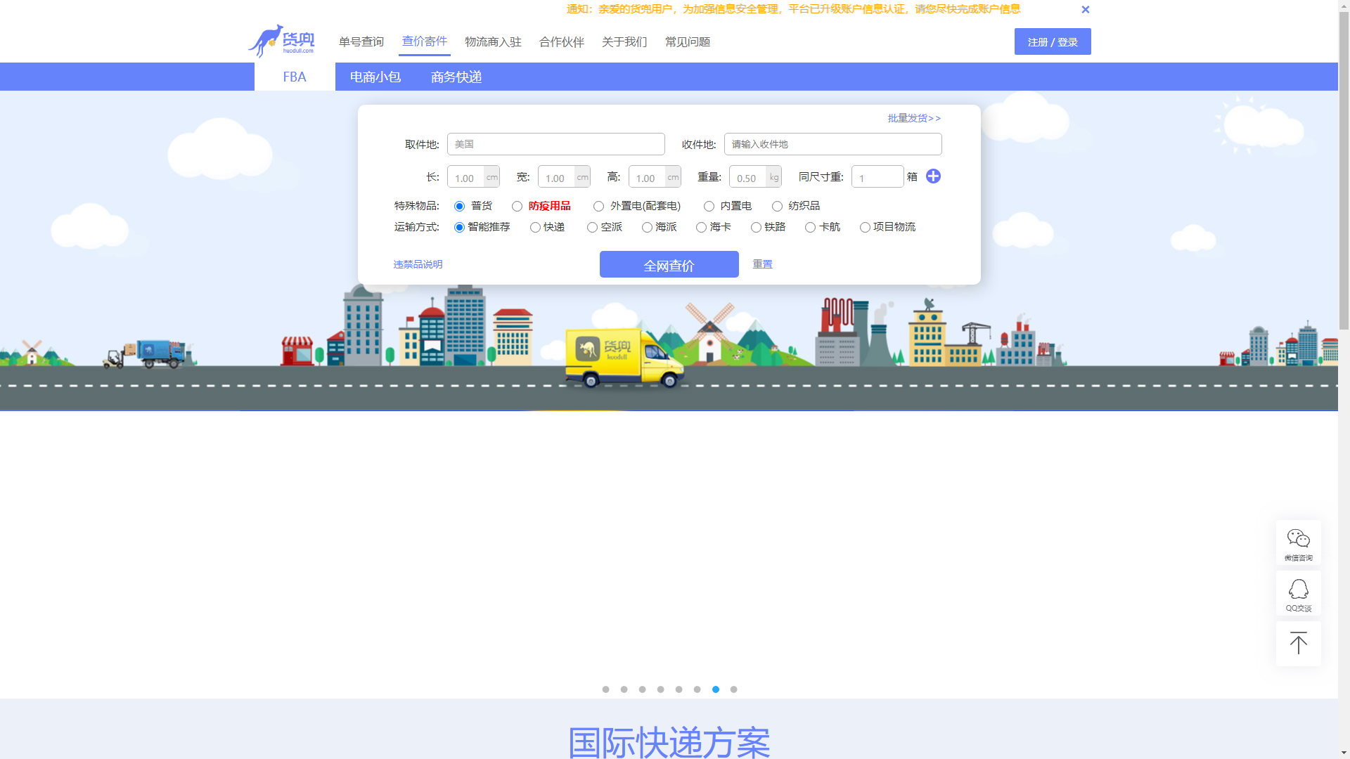The height and width of the screenshot is (759, 1350).
Task: Open the 收件地 destination selector
Action: pyautogui.click(x=832, y=144)
